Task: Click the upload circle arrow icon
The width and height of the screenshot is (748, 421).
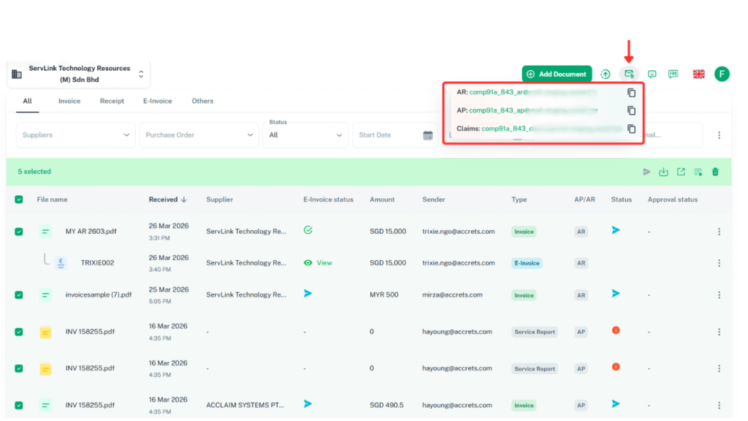Action: click(606, 74)
